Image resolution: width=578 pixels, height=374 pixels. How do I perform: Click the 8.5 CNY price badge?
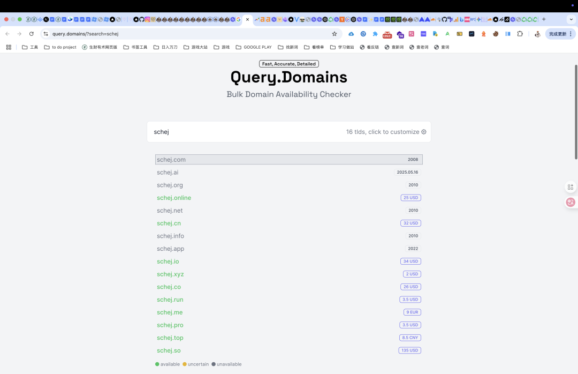[410, 338]
